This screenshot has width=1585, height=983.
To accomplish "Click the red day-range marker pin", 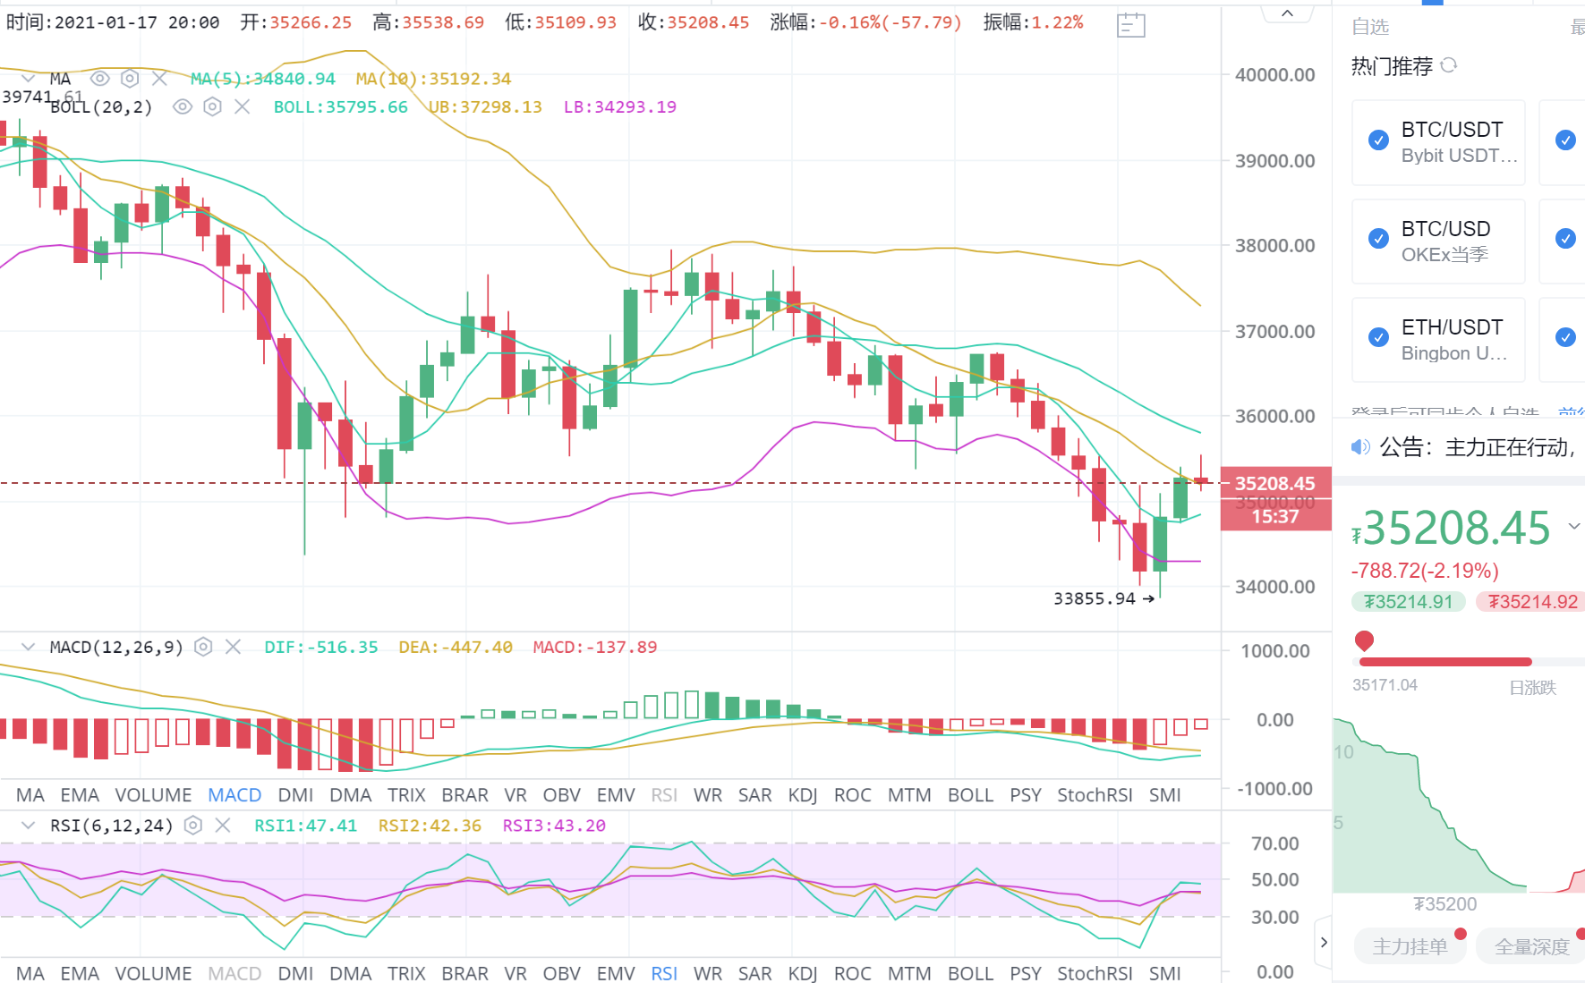I will [1364, 640].
